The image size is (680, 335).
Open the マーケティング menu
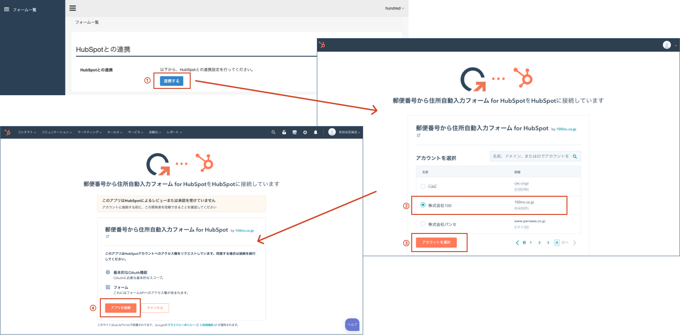pos(90,132)
